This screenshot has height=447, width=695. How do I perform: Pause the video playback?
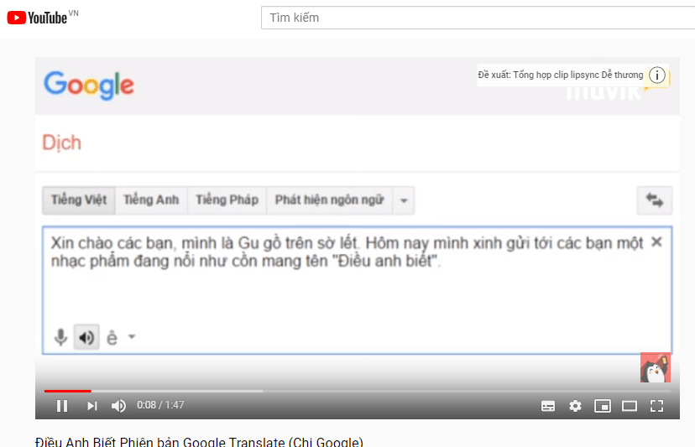62,406
